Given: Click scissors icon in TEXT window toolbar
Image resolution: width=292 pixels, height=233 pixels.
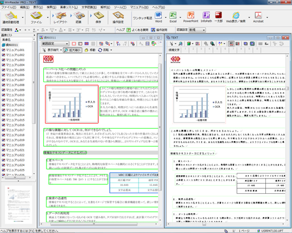Looking at the screenshot, I should point(172,44).
